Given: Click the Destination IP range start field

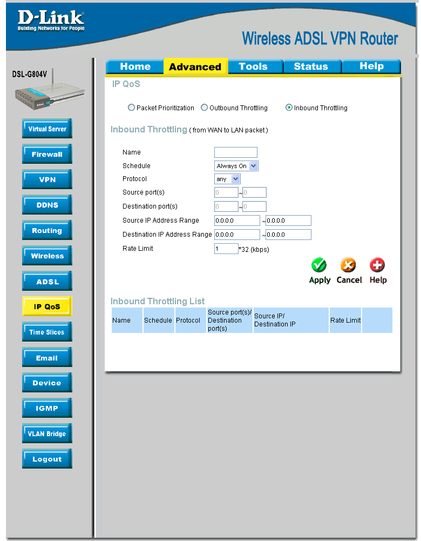Looking at the screenshot, I should (x=237, y=235).
